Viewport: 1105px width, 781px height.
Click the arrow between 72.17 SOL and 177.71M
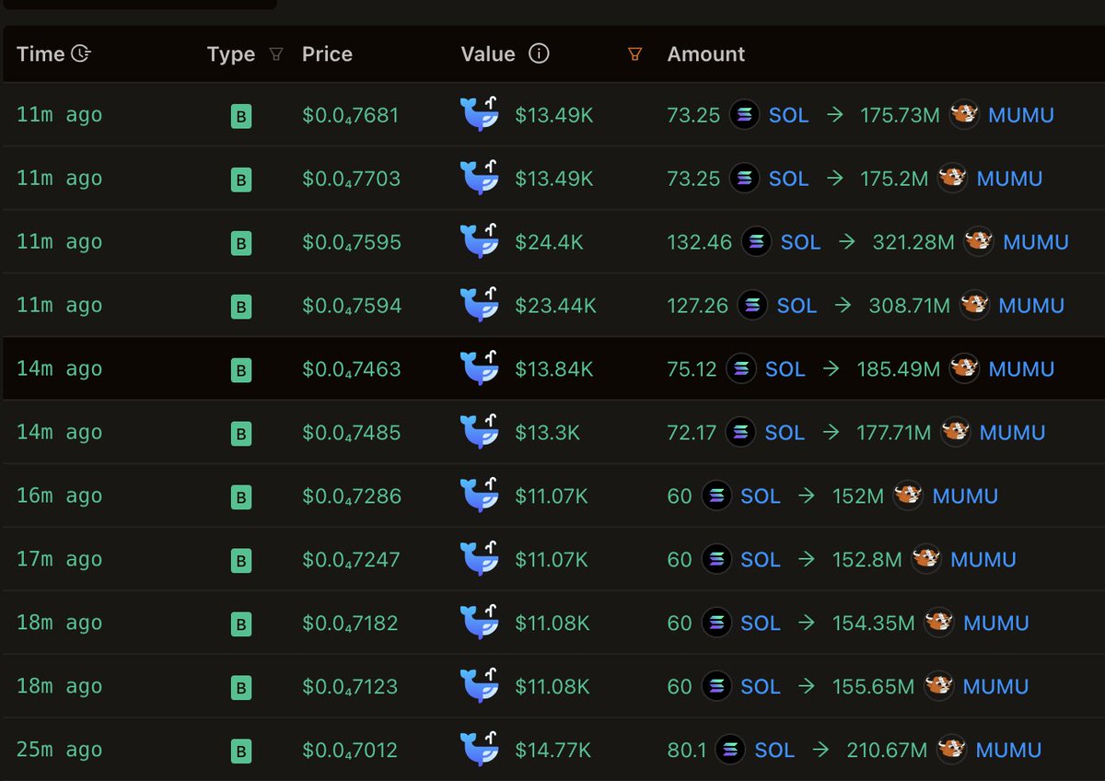831,432
